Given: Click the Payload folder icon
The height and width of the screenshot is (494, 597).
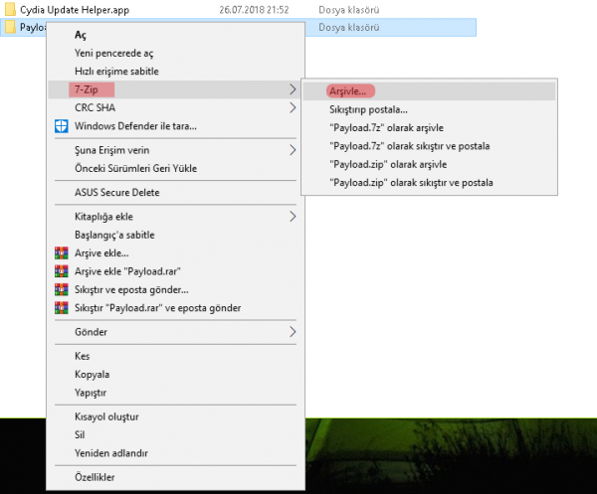Looking at the screenshot, I should coord(10,27).
